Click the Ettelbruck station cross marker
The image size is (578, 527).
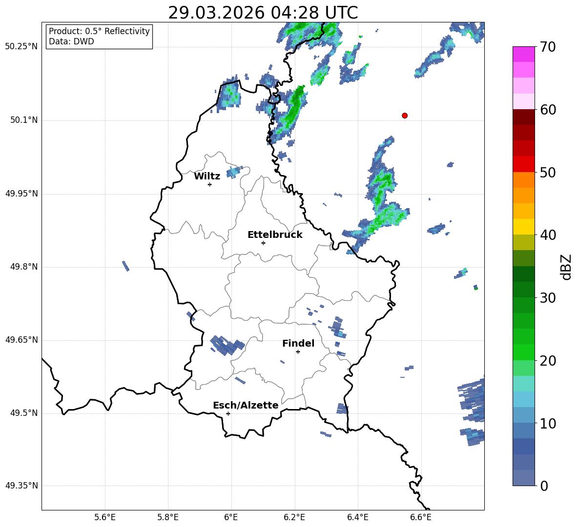tap(263, 243)
